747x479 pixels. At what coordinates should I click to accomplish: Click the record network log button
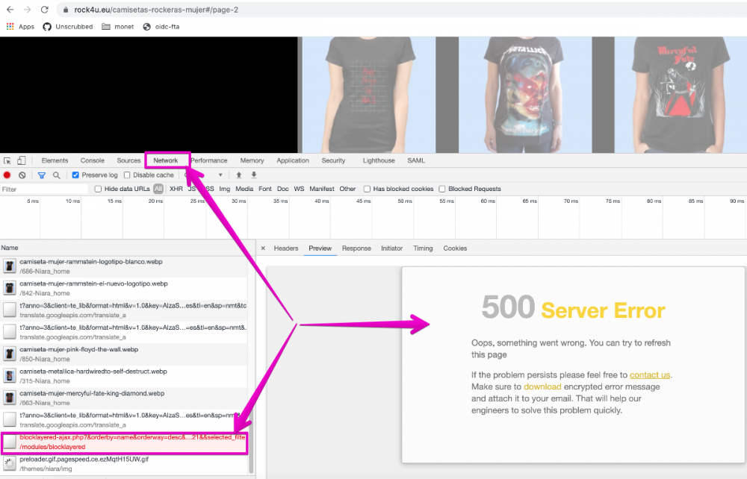point(7,175)
